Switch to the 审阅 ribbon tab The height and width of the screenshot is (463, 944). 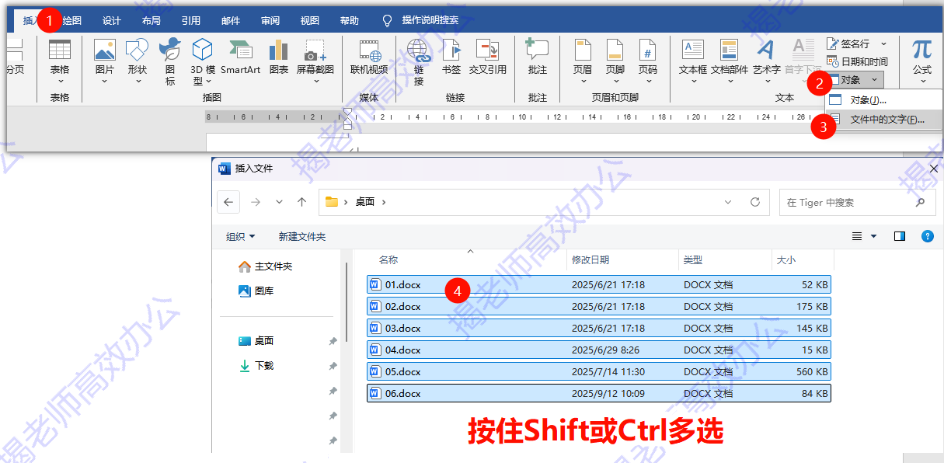click(x=270, y=21)
